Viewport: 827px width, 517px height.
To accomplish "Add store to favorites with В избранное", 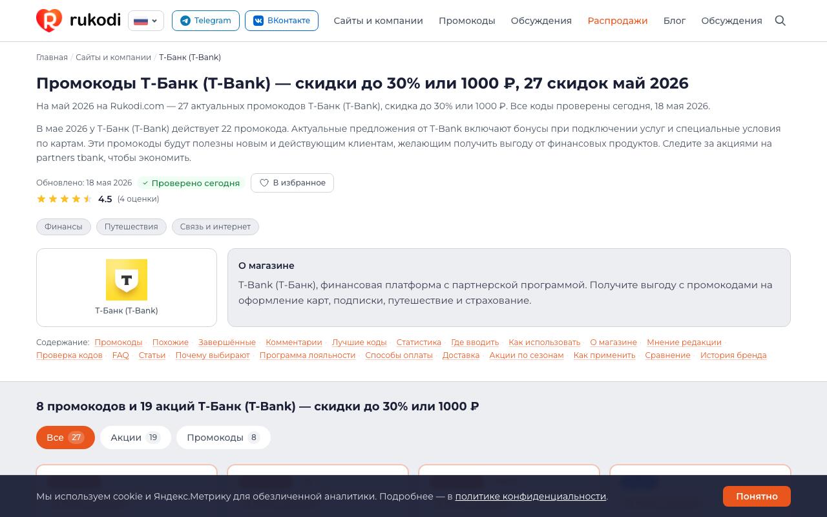I will pyautogui.click(x=292, y=183).
